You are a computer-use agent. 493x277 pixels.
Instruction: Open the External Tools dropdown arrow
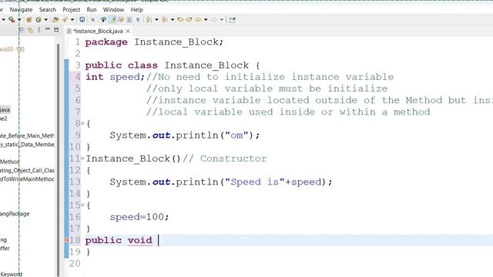[x=19, y=20]
